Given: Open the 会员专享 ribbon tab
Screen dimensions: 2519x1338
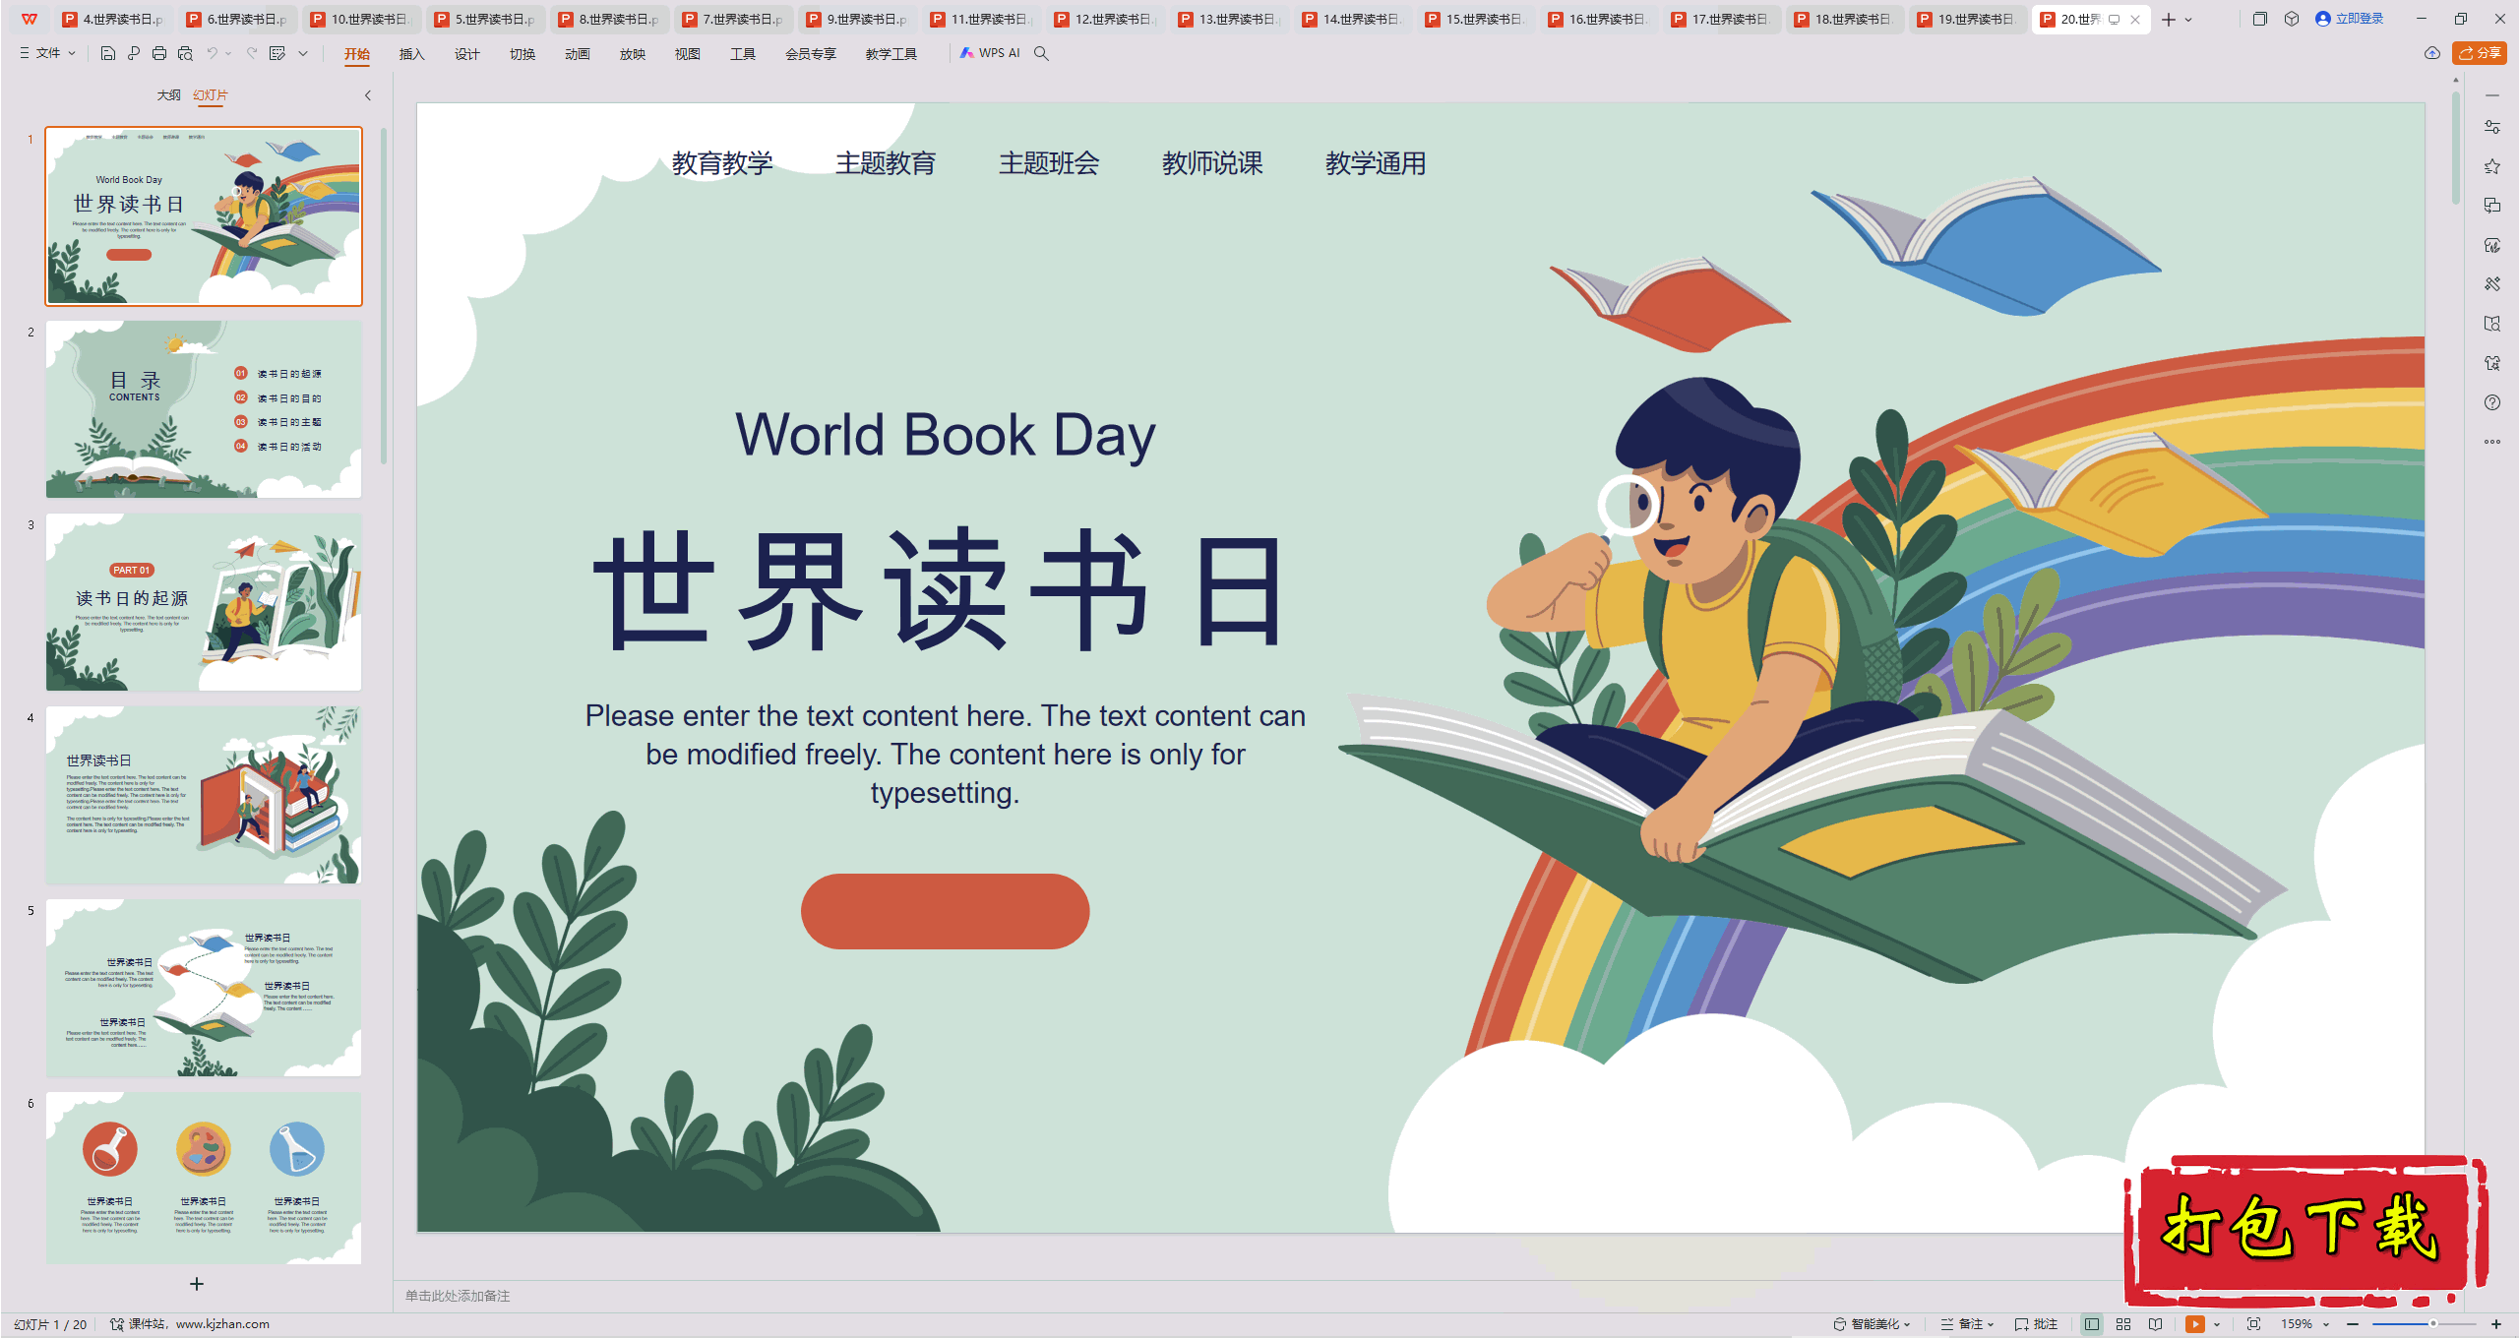Looking at the screenshot, I should [x=811, y=54].
